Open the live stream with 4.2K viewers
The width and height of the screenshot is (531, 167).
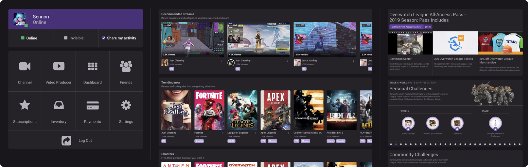pos(259,40)
